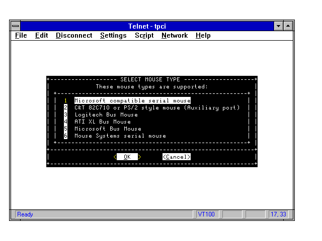
Task: Click the window control menu box icon
Action: [16, 26]
